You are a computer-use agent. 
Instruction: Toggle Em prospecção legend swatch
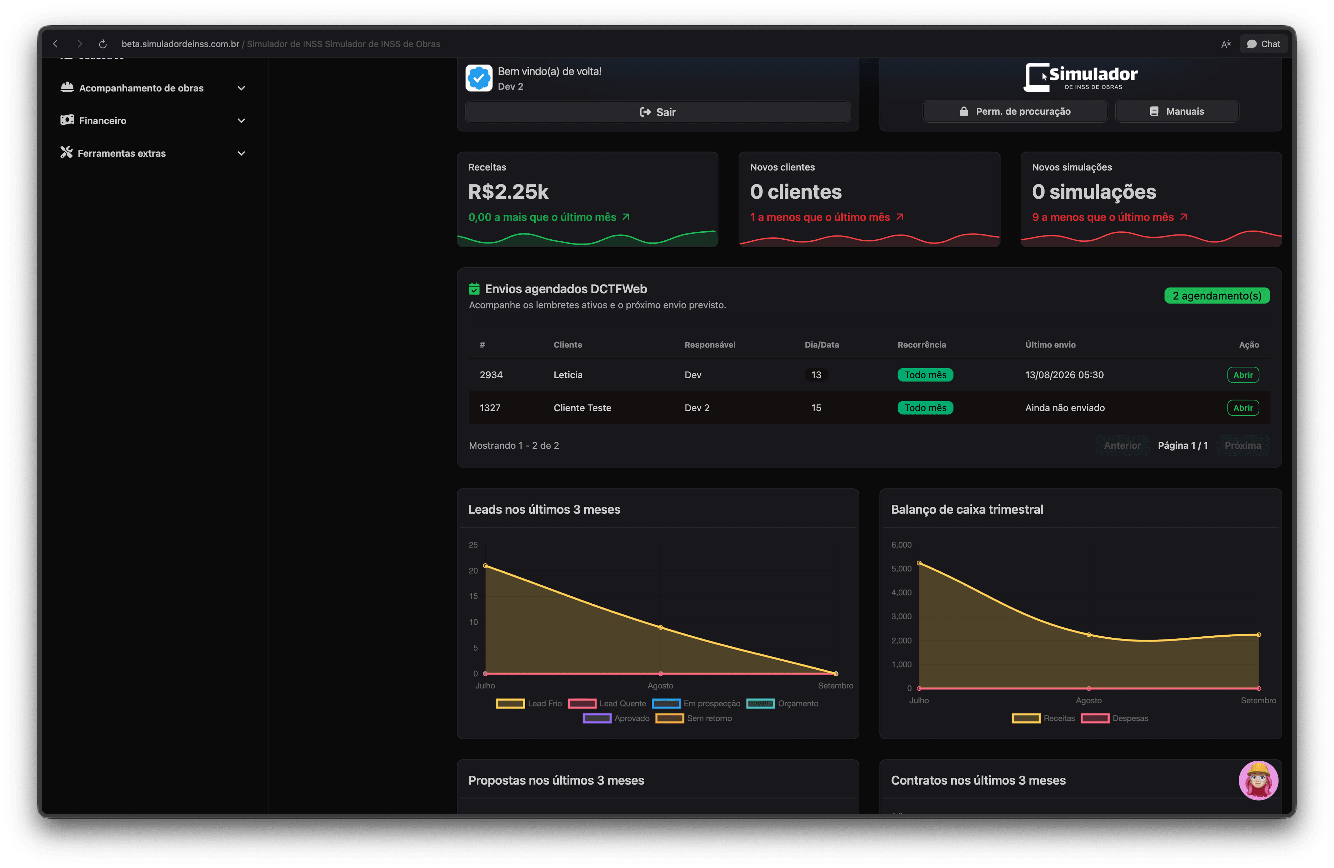click(x=666, y=703)
